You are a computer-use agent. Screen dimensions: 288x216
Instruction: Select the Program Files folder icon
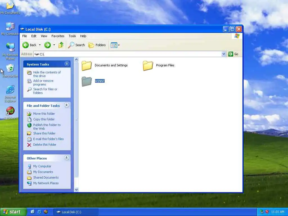(148, 65)
